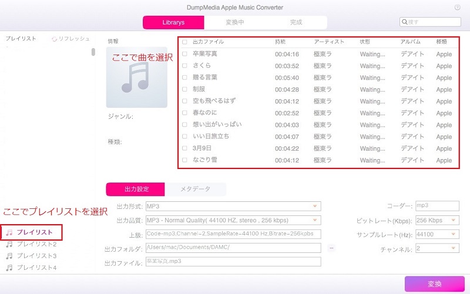The image size is (470, 294).
Task: Open the 出力品質 quality dropdown
Action: click(x=233, y=220)
